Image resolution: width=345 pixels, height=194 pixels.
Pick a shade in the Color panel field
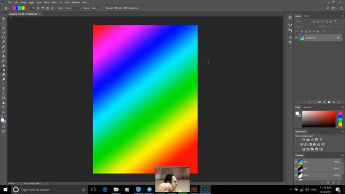tap(319, 119)
